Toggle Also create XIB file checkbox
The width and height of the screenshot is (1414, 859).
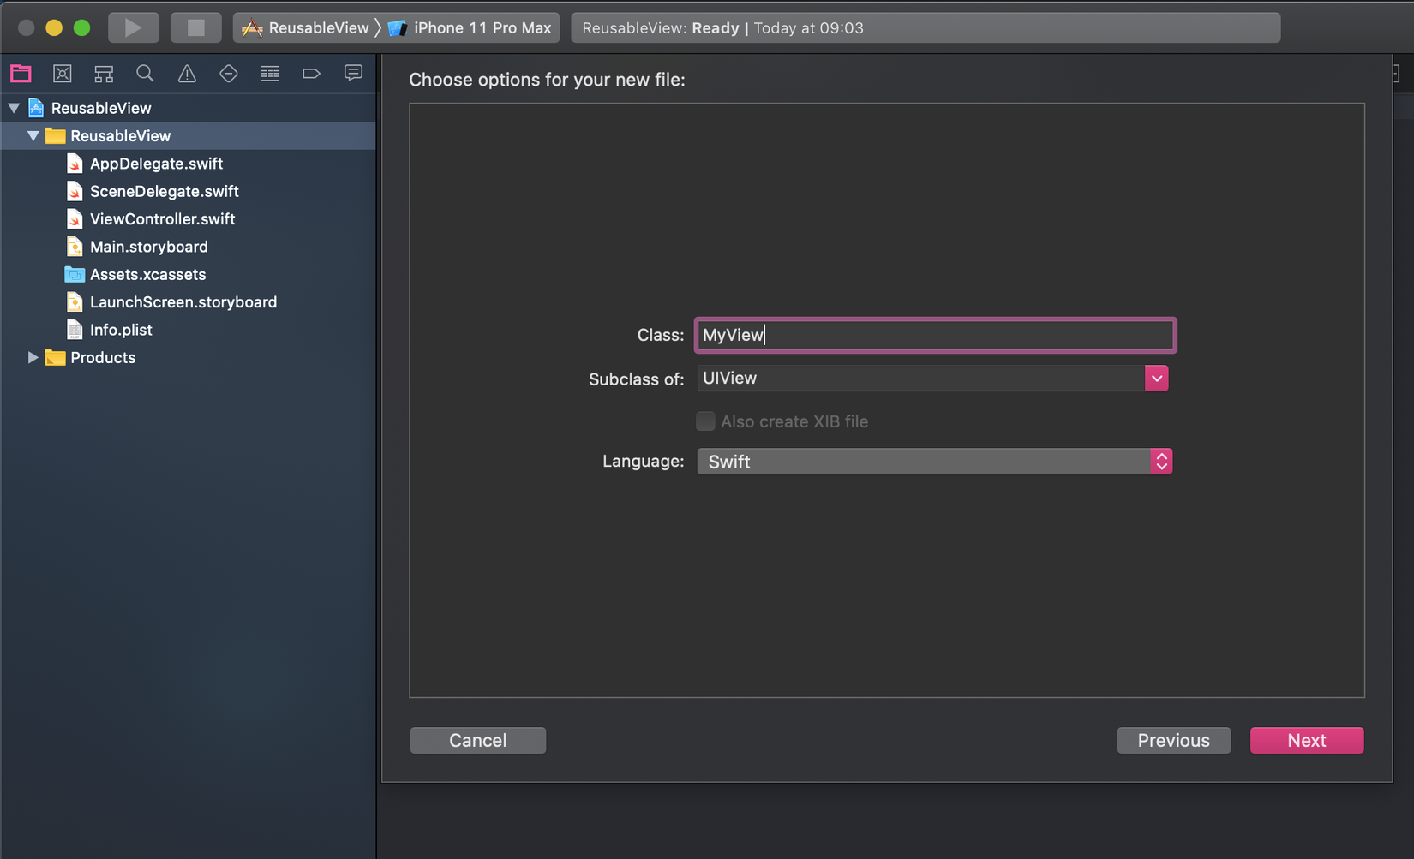[705, 421]
